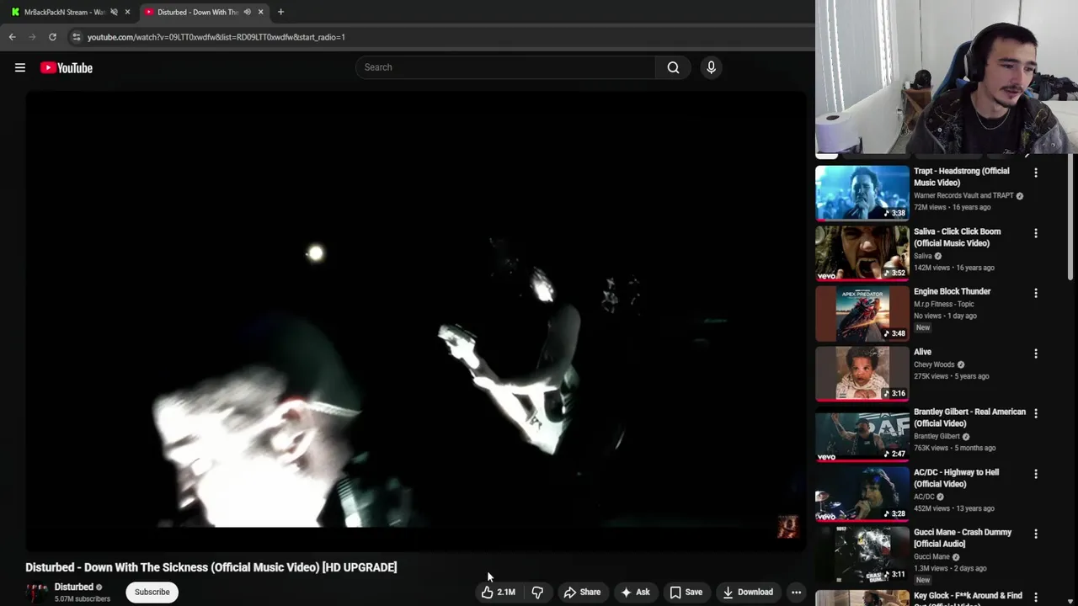1078x606 pixels.
Task: Save the video to a playlist
Action: coord(686,592)
